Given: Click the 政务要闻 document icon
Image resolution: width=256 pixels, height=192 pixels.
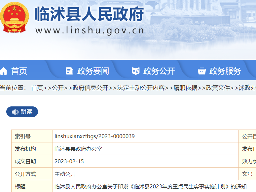Looking at the screenshot, I should [69, 71].
